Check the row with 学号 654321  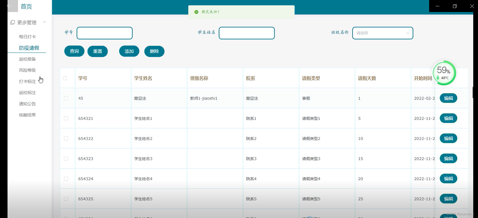click(66, 118)
